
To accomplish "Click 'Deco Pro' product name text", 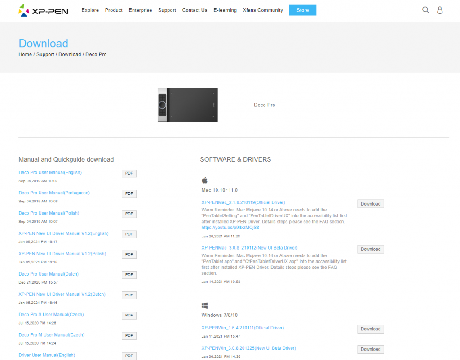I will tap(264, 105).
